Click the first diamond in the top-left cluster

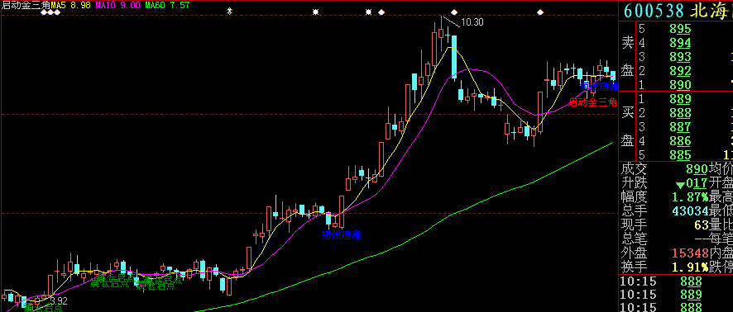point(44,12)
